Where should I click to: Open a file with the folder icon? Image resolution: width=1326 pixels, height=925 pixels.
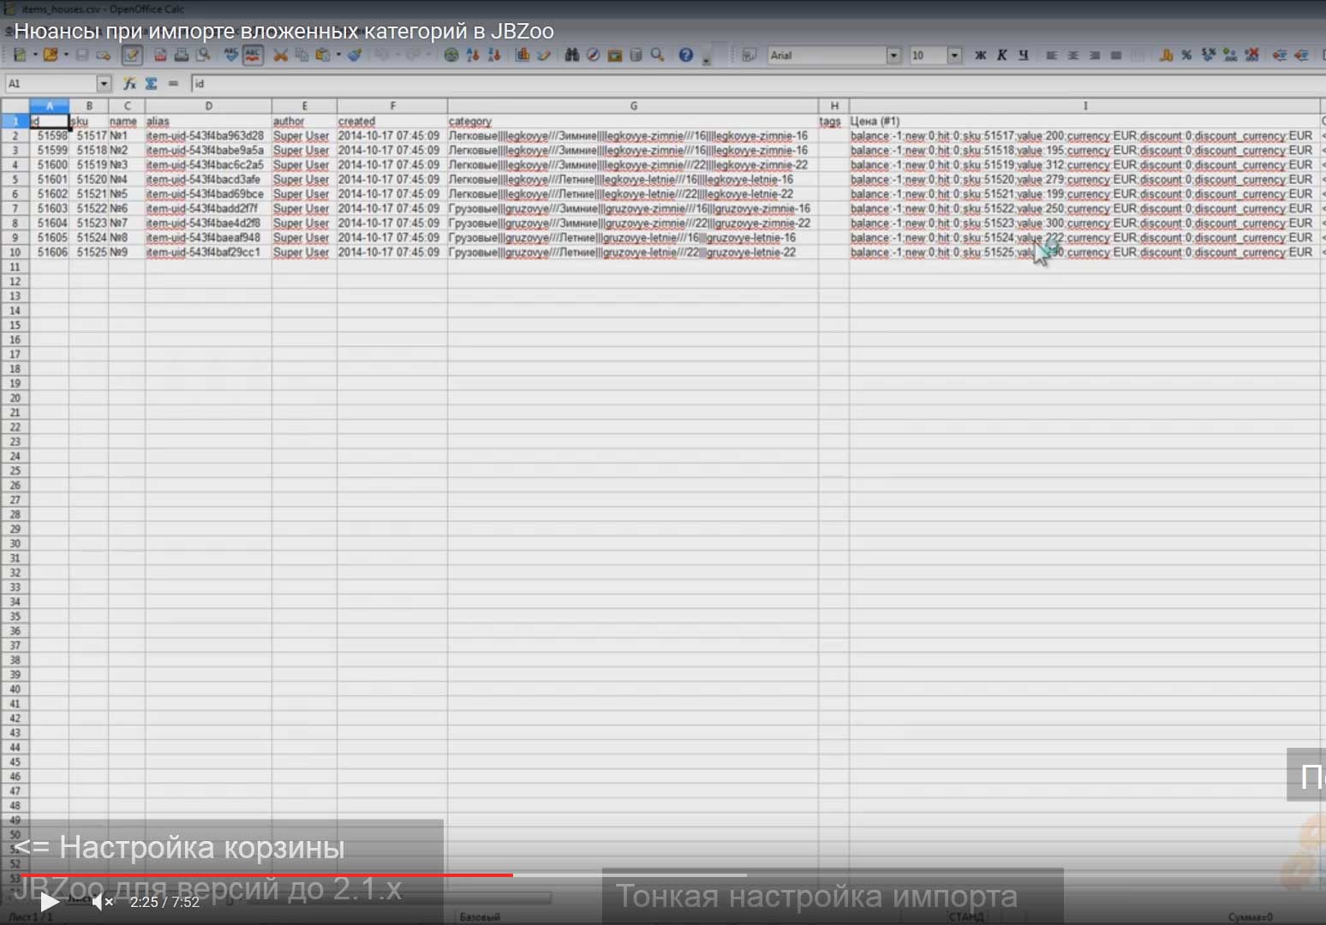click(51, 55)
